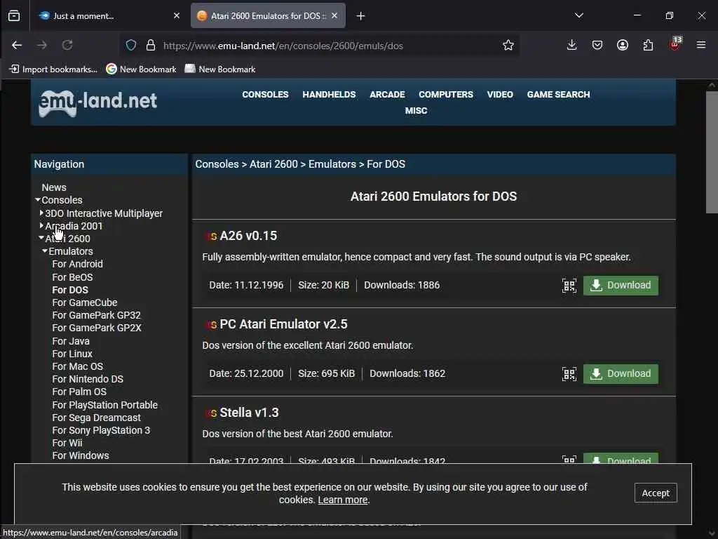Click the page vertical scrollbar thumb

(712, 152)
